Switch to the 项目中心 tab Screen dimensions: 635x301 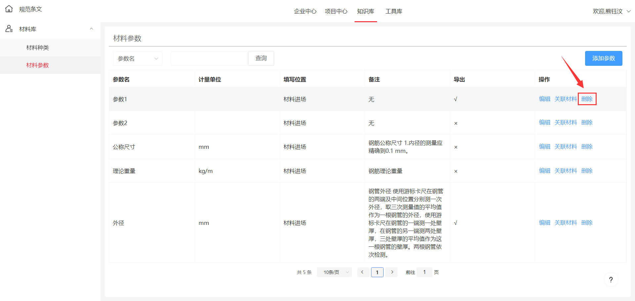click(336, 11)
